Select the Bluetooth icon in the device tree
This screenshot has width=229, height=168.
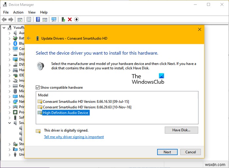point(15,43)
